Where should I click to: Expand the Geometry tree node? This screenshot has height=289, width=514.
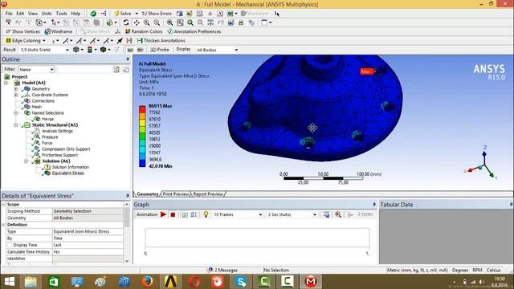tap(16, 89)
